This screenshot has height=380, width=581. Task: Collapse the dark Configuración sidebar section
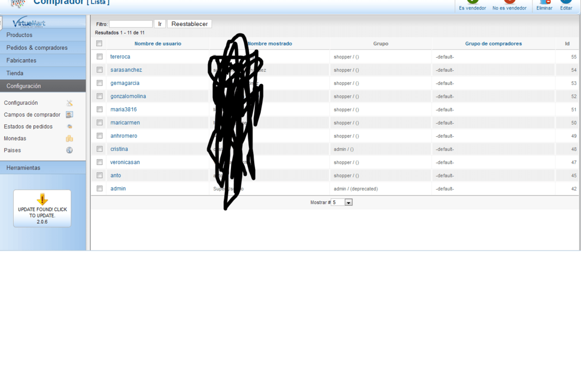tap(43, 86)
